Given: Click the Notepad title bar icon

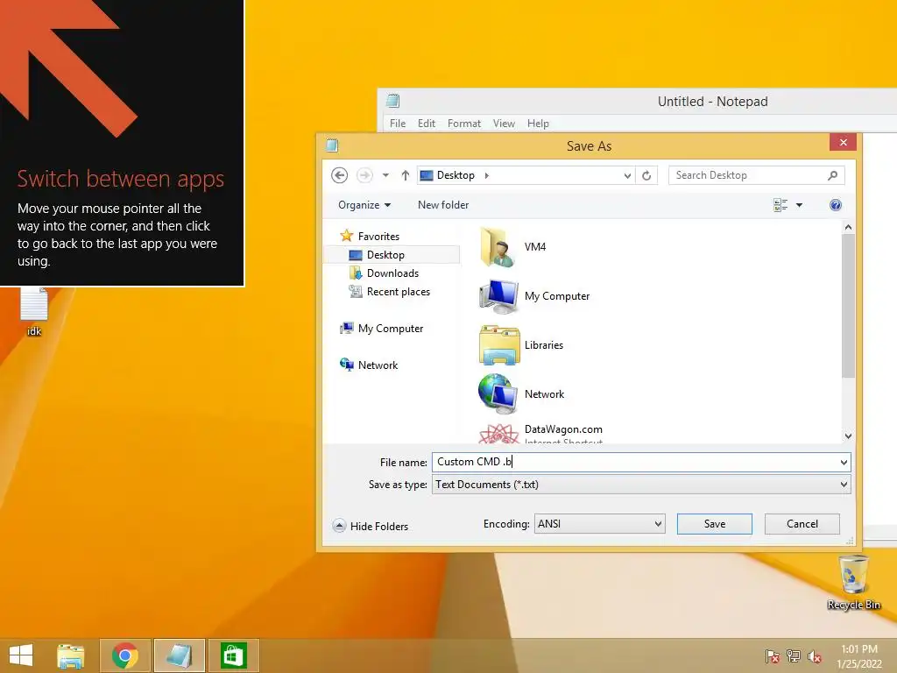Looking at the screenshot, I should [x=392, y=102].
